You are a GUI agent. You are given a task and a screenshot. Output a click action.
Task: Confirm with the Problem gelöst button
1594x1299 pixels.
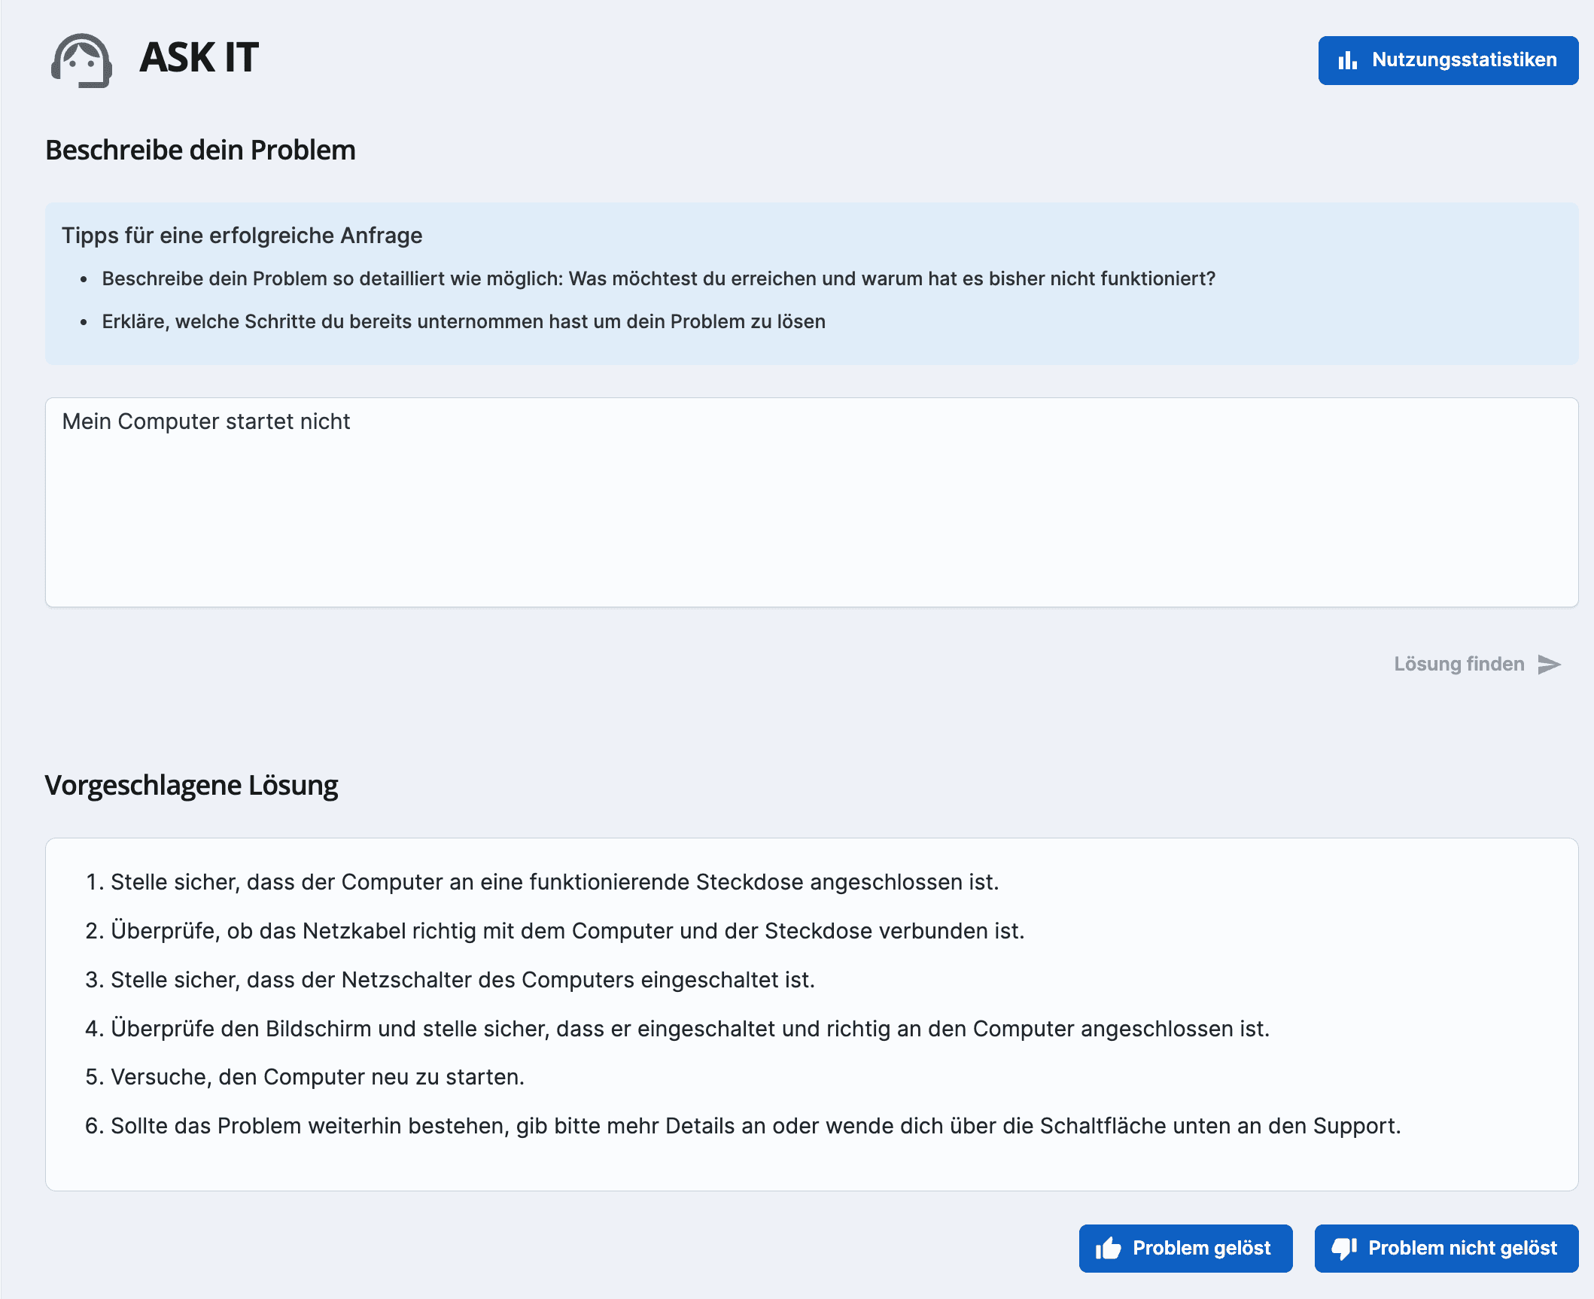click(1185, 1247)
